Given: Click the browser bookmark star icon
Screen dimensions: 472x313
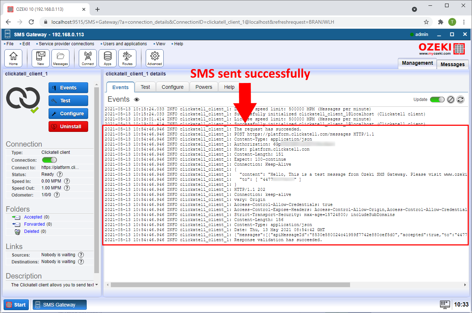Looking at the screenshot, I should 426,22.
